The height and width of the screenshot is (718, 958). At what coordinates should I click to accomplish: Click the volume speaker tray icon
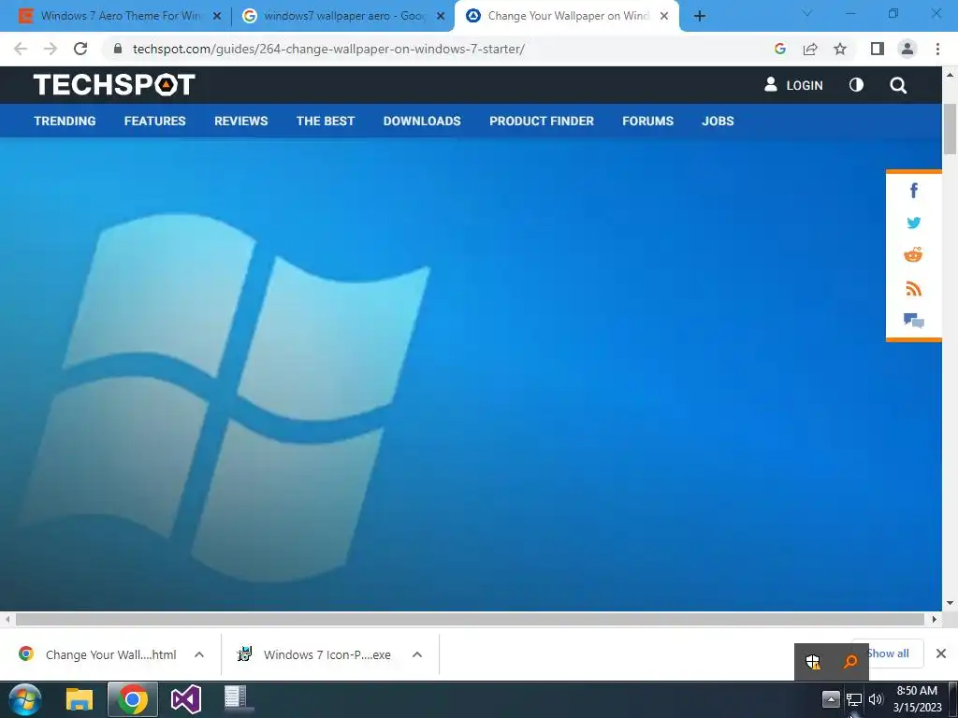click(876, 699)
